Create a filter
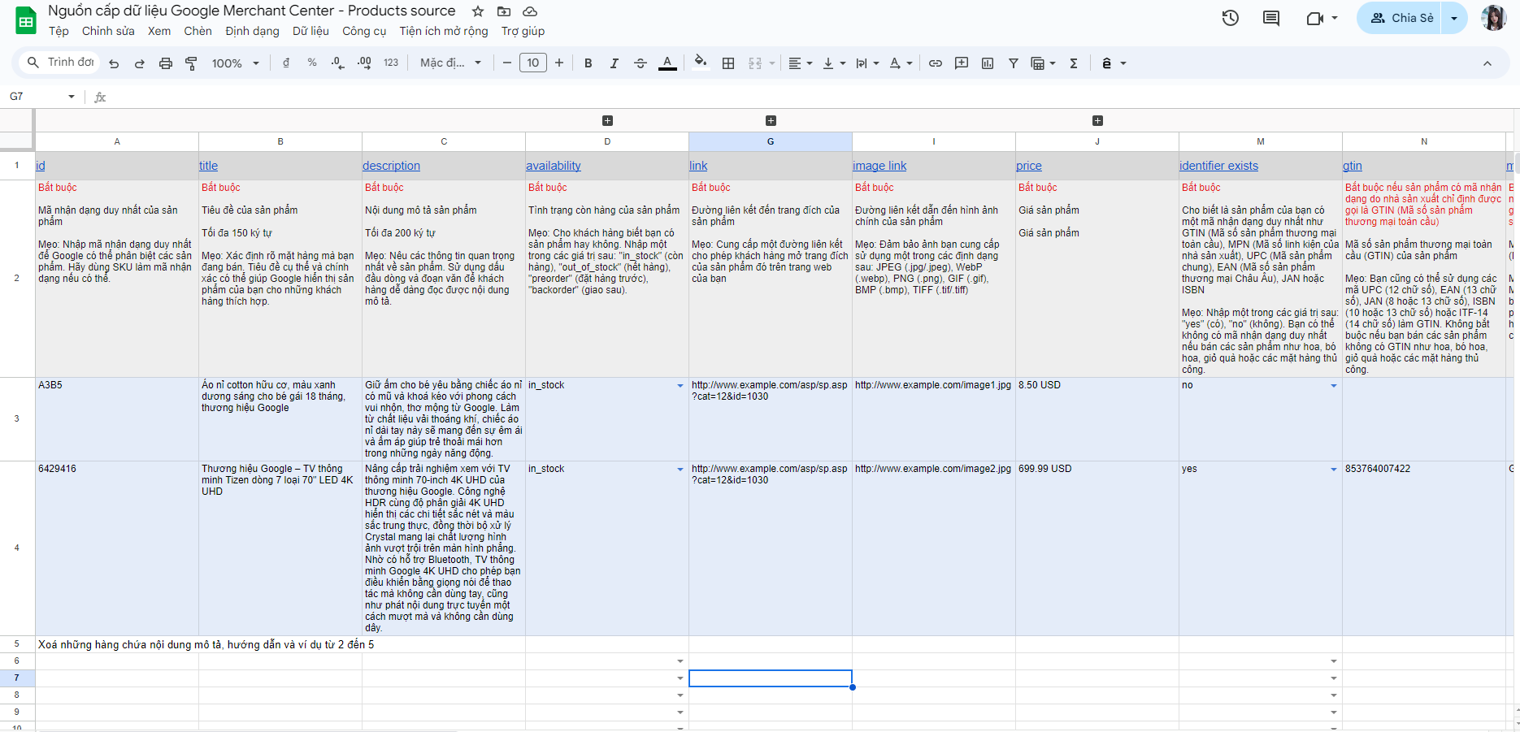 pos(1014,63)
